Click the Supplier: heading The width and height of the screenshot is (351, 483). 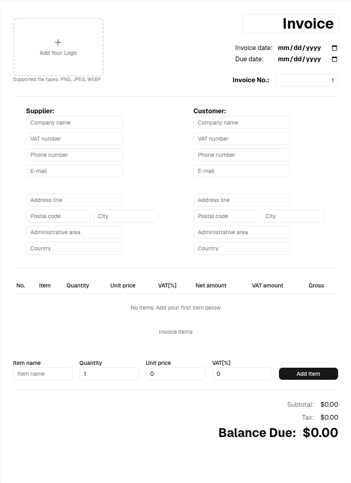pos(40,111)
